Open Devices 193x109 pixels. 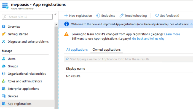tap(13, 96)
